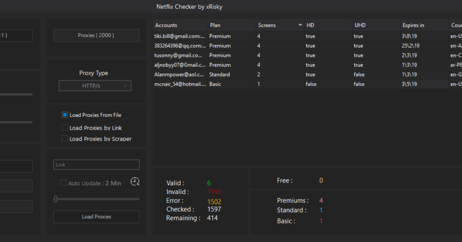The image size is (462, 242).
Task: Click the UHD column header
Action: (376, 25)
